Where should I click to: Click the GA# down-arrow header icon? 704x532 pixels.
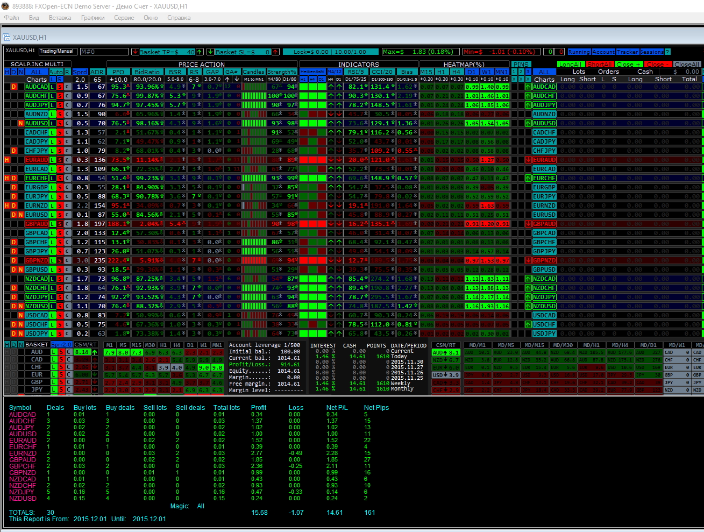click(237, 79)
